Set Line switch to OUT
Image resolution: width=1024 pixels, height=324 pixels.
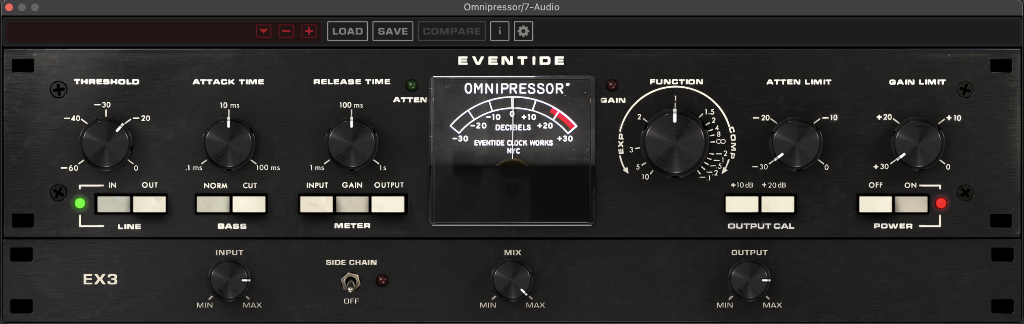tap(149, 204)
